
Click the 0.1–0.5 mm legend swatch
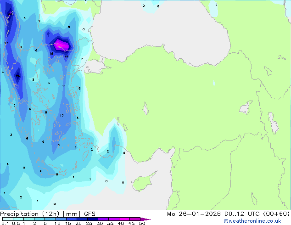pyautogui.click(x=8, y=219)
